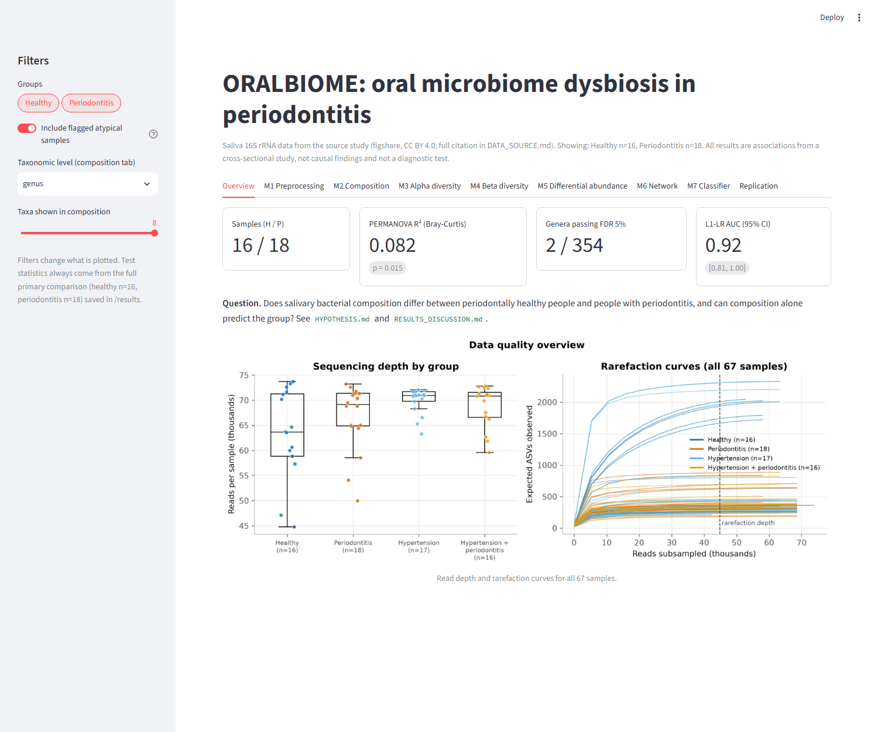Viewport: 878px width, 732px height.
Task: Click the help icon beside atypical samples
Action: point(153,134)
